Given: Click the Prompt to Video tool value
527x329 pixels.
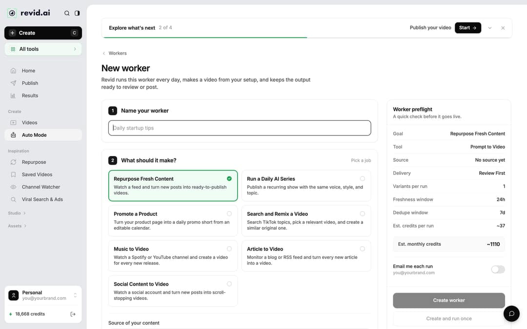Looking at the screenshot, I should coord(487,147).
